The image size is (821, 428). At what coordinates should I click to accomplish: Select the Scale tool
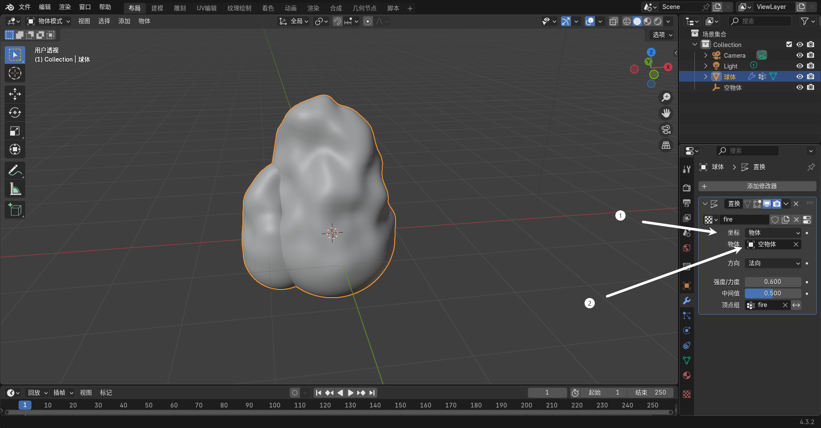coord(15,131)
